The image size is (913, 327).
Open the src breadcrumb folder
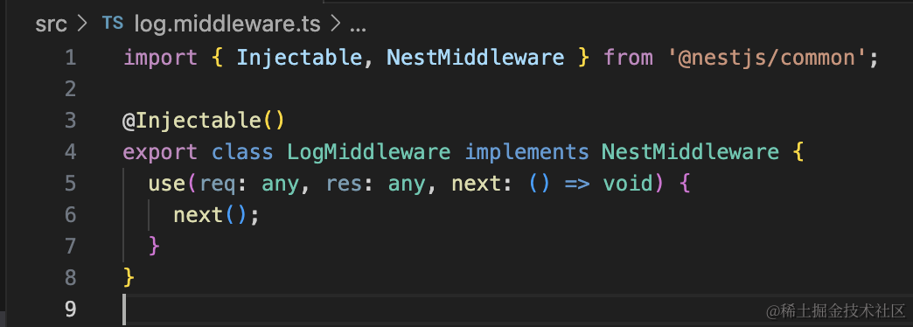(52, 24)
